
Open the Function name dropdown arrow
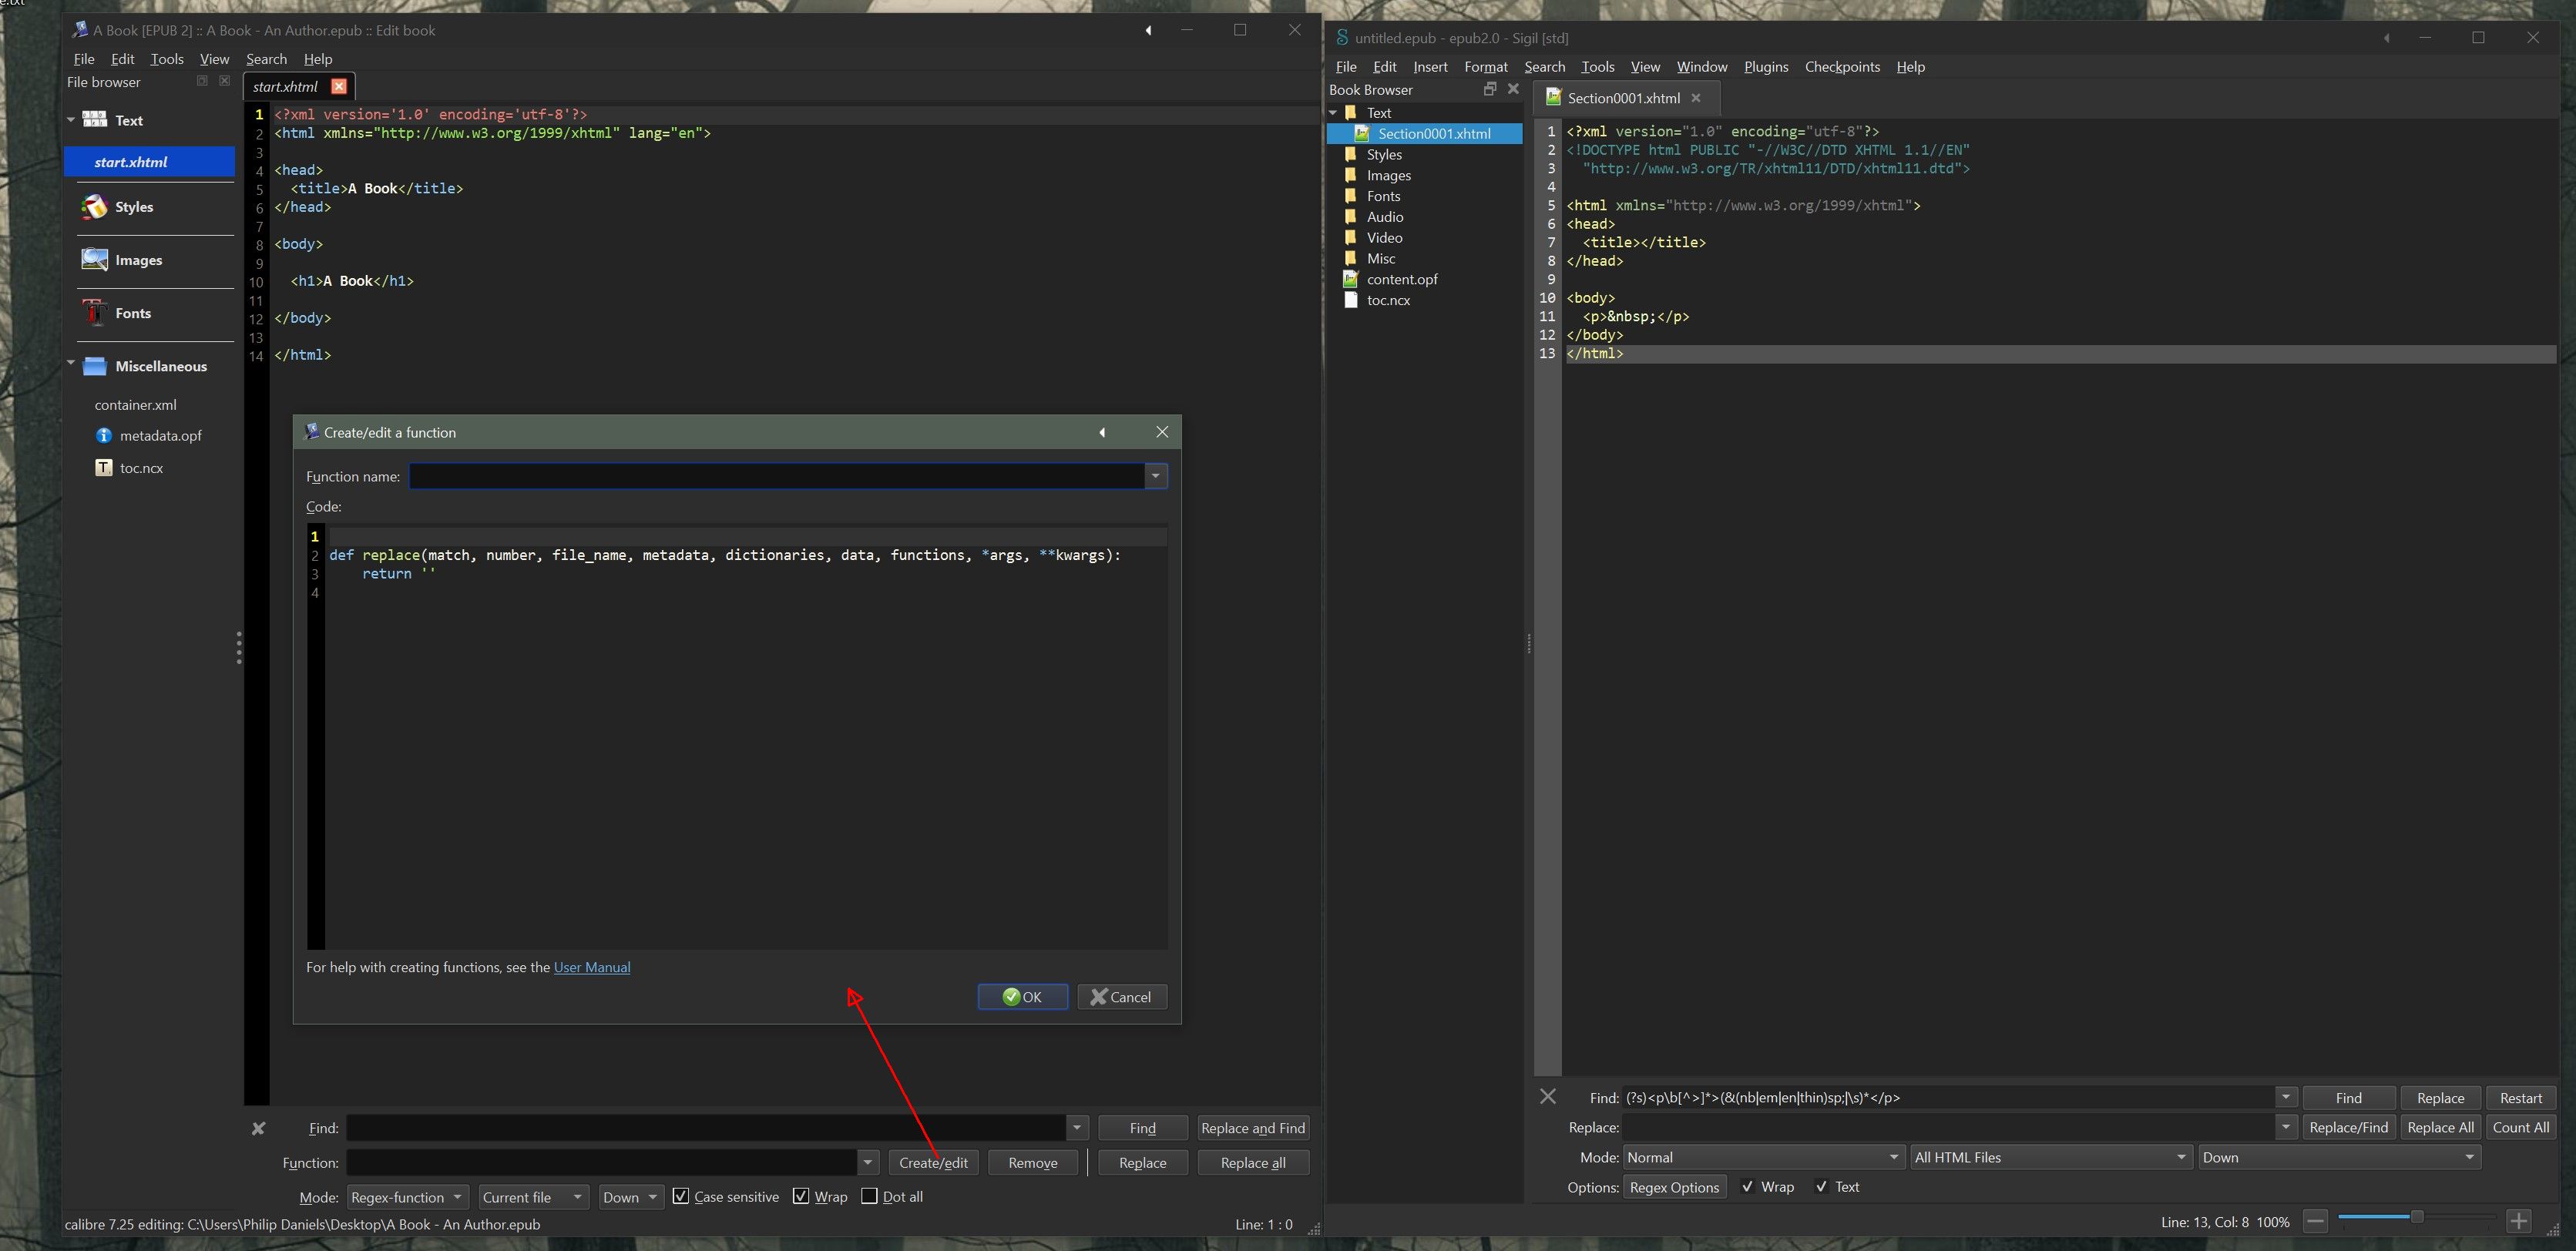coord(1155,476)
